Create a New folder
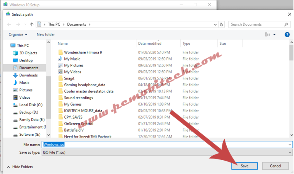 pyautogui.click(x=46, y=34)
